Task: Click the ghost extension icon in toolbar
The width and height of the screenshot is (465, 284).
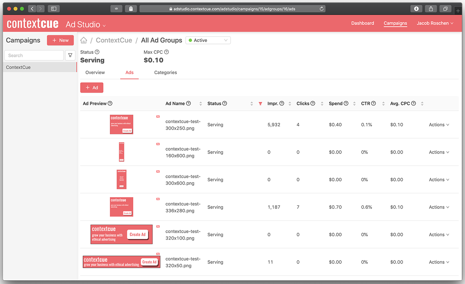Action: pyautogui.click(x=130, y=8)
